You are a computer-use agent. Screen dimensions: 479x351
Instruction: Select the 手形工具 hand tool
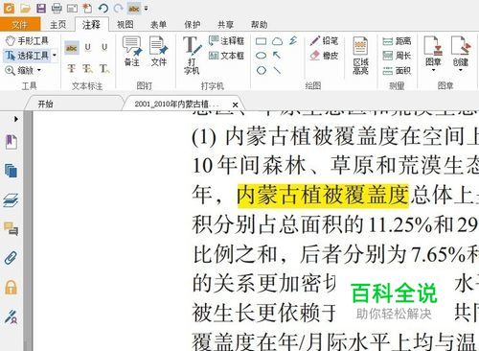pyautogui.click(x=27, y=40)
